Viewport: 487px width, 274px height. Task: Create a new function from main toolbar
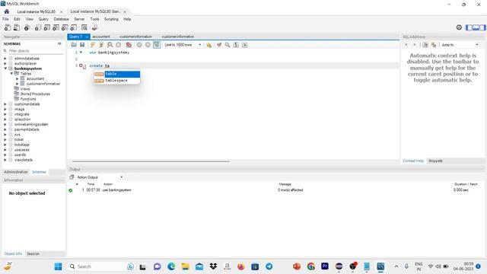coord(74,27)
